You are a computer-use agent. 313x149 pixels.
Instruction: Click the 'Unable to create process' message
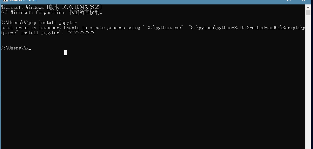click(94, 28)
